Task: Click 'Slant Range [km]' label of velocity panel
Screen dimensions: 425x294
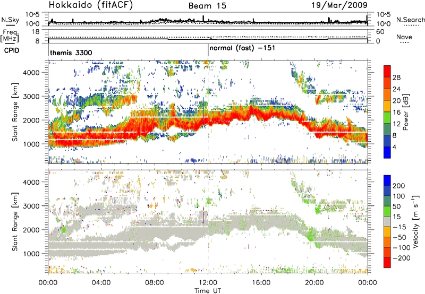Action: click(x=15, y=222)
